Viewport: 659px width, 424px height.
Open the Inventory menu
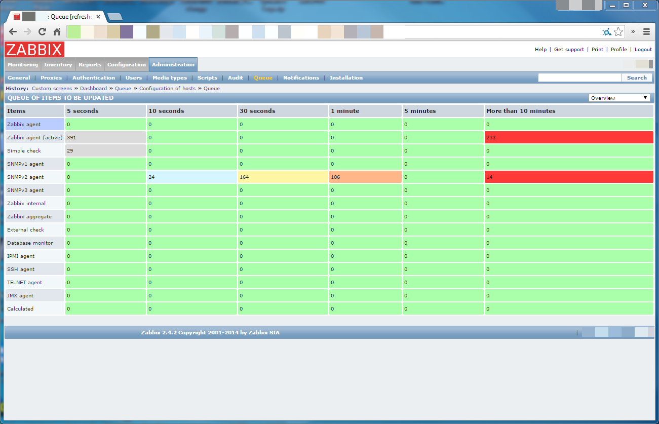coord(58,65)
